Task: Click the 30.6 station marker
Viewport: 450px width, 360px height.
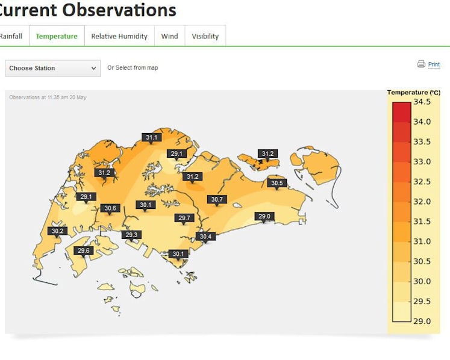Action: point(110,208)
